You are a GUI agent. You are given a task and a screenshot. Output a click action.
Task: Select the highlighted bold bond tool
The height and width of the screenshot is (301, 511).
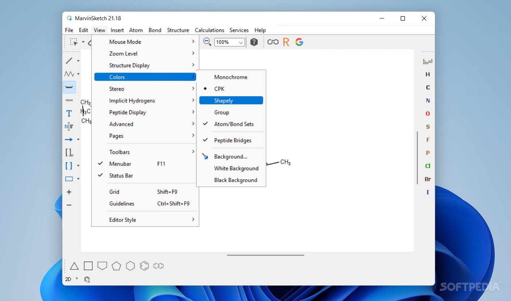point(69,87)
